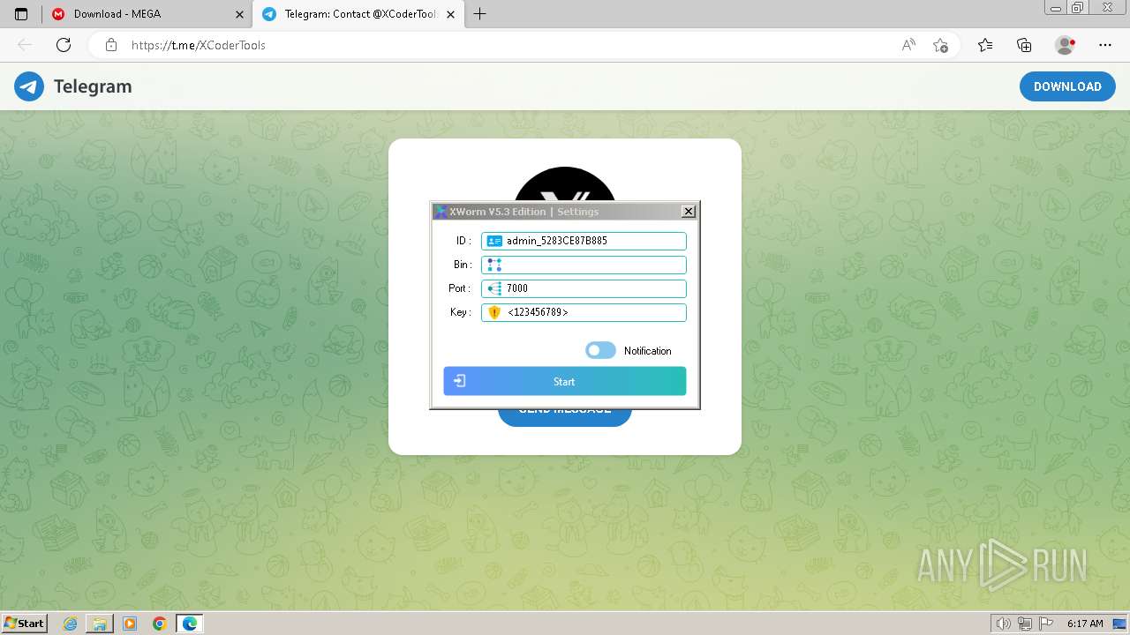Viewport: 1130px width, 635px height.
Task: Select the Telegram Contact @XCoderTools tab
Action: 358,14
